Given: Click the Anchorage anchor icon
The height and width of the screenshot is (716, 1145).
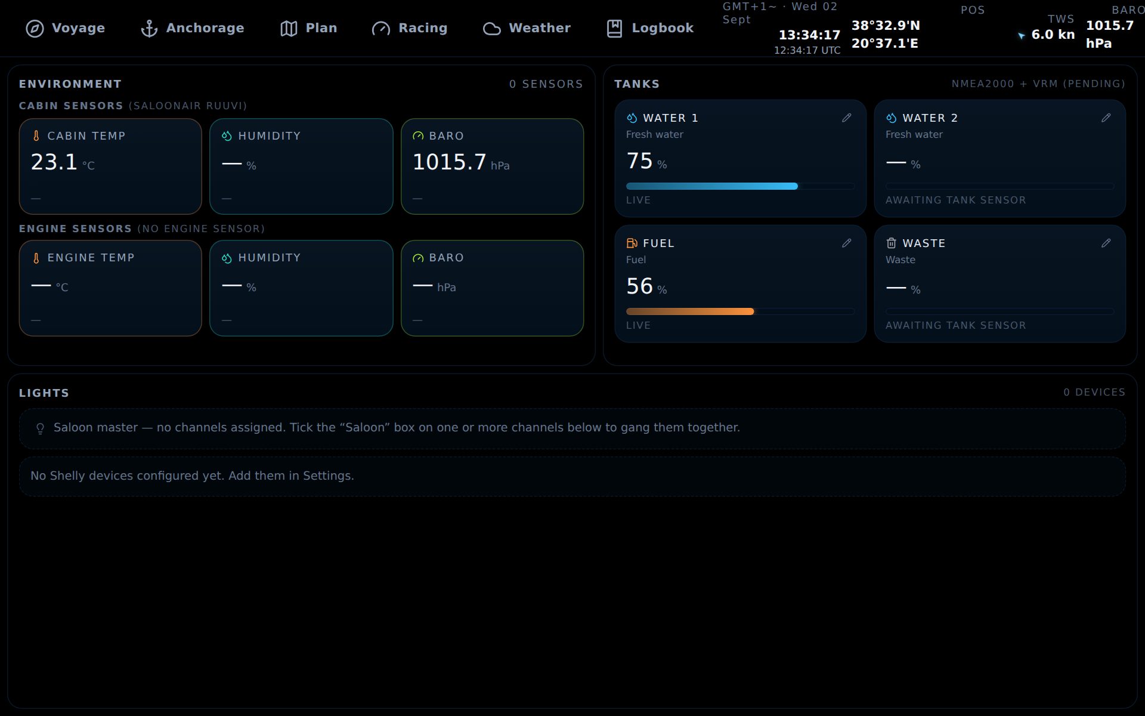Looking at the screenshot, I should tap(149, 28).
